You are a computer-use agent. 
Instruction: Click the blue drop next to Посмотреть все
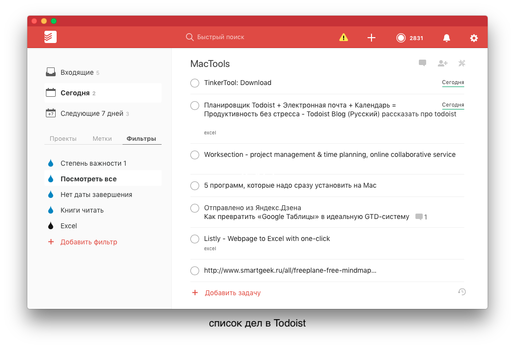[51, 178]
